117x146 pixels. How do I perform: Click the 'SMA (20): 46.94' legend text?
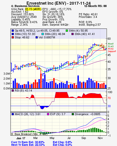point(55,34)
